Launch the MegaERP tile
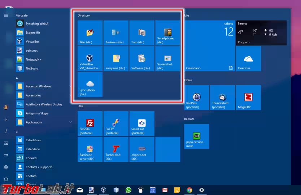 (248, 98)
